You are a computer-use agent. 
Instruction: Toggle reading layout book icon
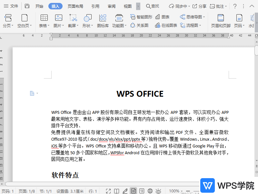[117, 191]
